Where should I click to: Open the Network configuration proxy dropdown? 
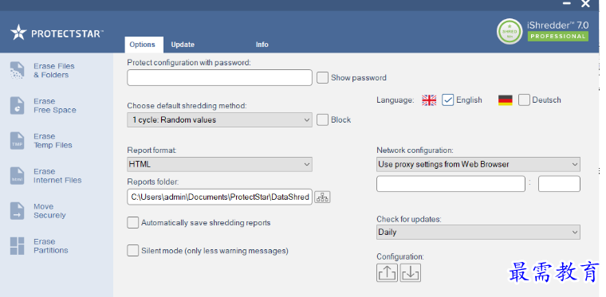pos(478,164)
